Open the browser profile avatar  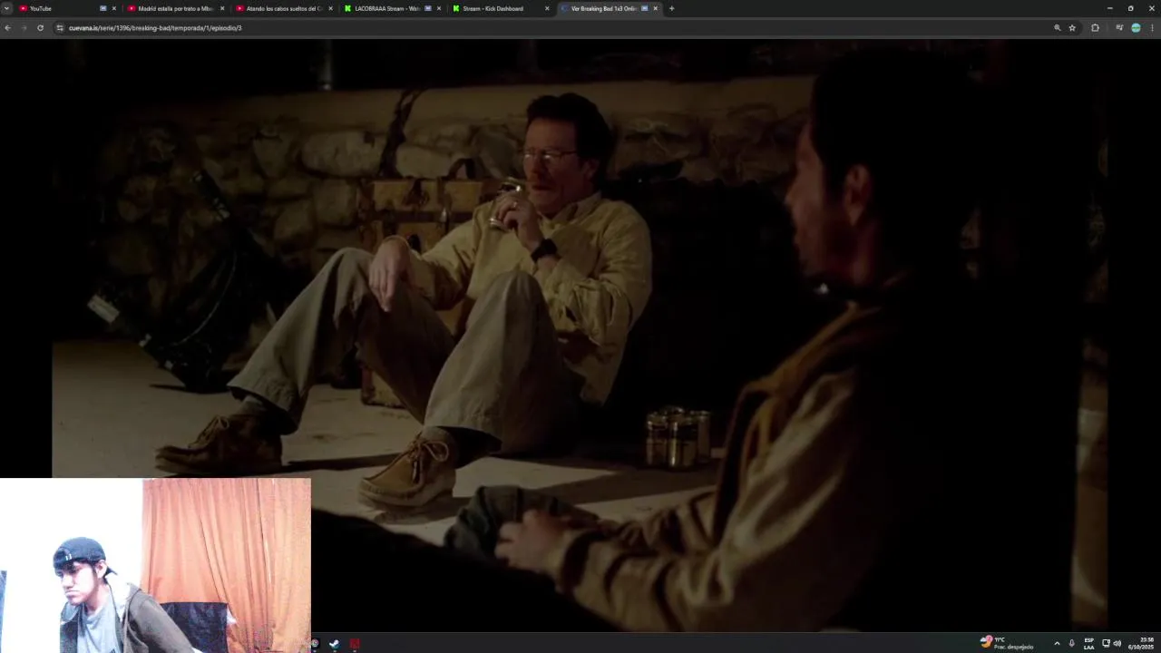click(1136, 28)
